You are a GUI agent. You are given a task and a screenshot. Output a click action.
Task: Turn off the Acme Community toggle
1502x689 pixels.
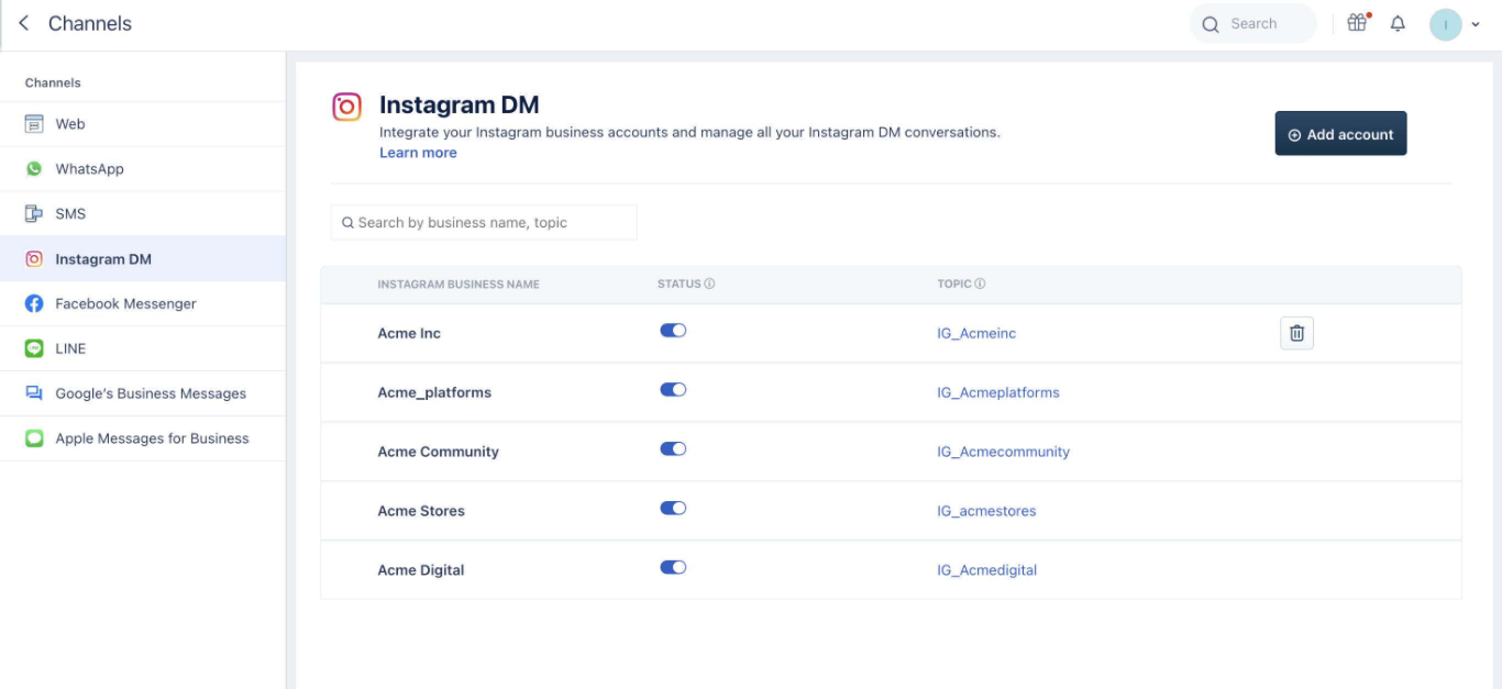(673, 449)
